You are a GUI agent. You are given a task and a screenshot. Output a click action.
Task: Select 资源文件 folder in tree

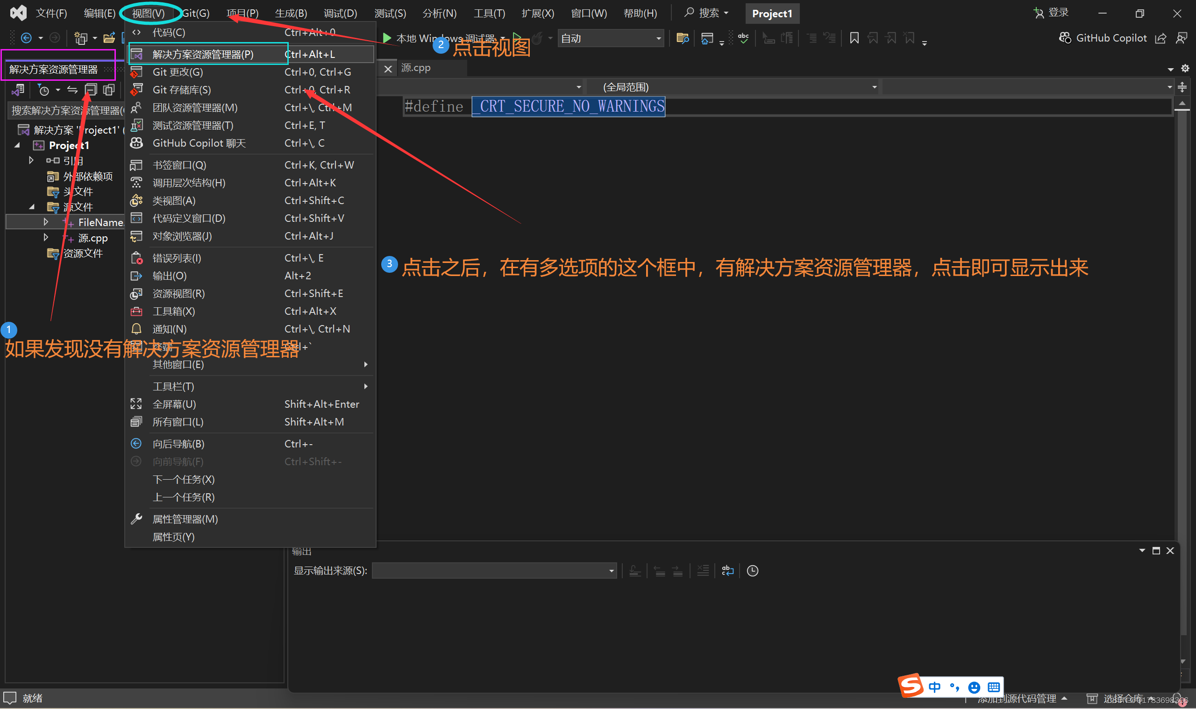[83, 253]
